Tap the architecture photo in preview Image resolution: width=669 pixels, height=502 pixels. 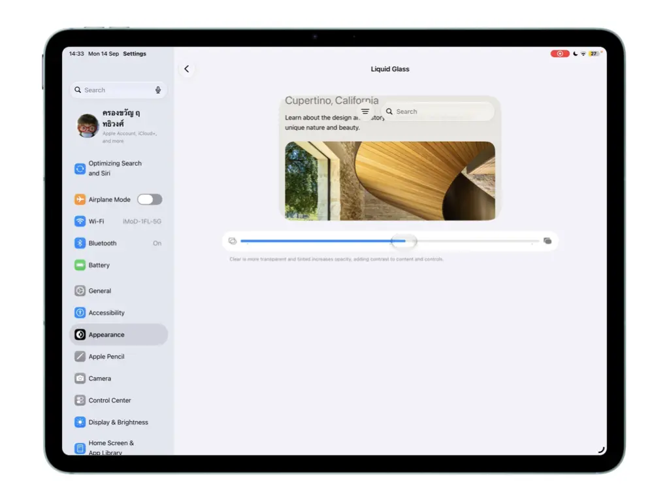pos(390,181)
